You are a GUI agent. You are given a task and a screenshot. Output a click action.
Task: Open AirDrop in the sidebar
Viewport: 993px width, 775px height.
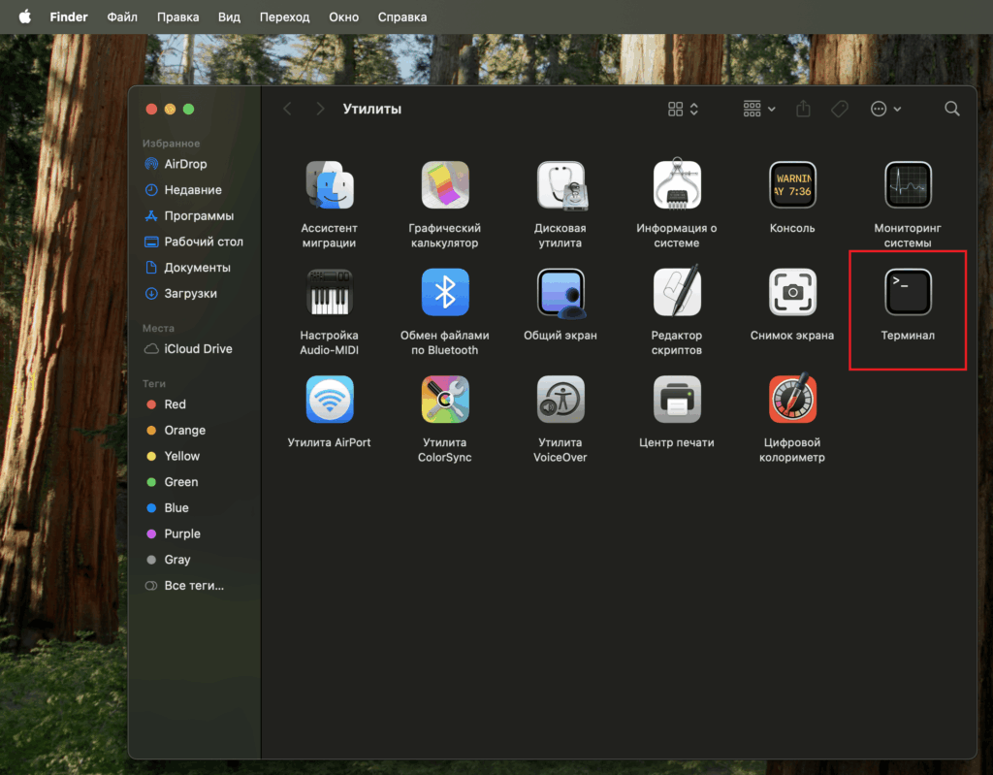point(185,164)
